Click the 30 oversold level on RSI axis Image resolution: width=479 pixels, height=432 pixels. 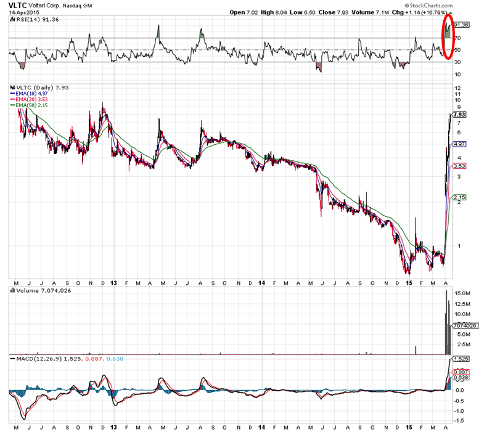[x=457, y=62]
